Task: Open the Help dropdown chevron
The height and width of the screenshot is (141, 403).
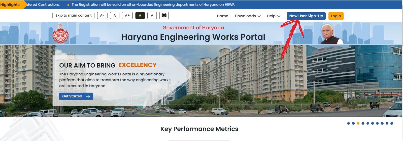Action: click(x=279, y=16)
